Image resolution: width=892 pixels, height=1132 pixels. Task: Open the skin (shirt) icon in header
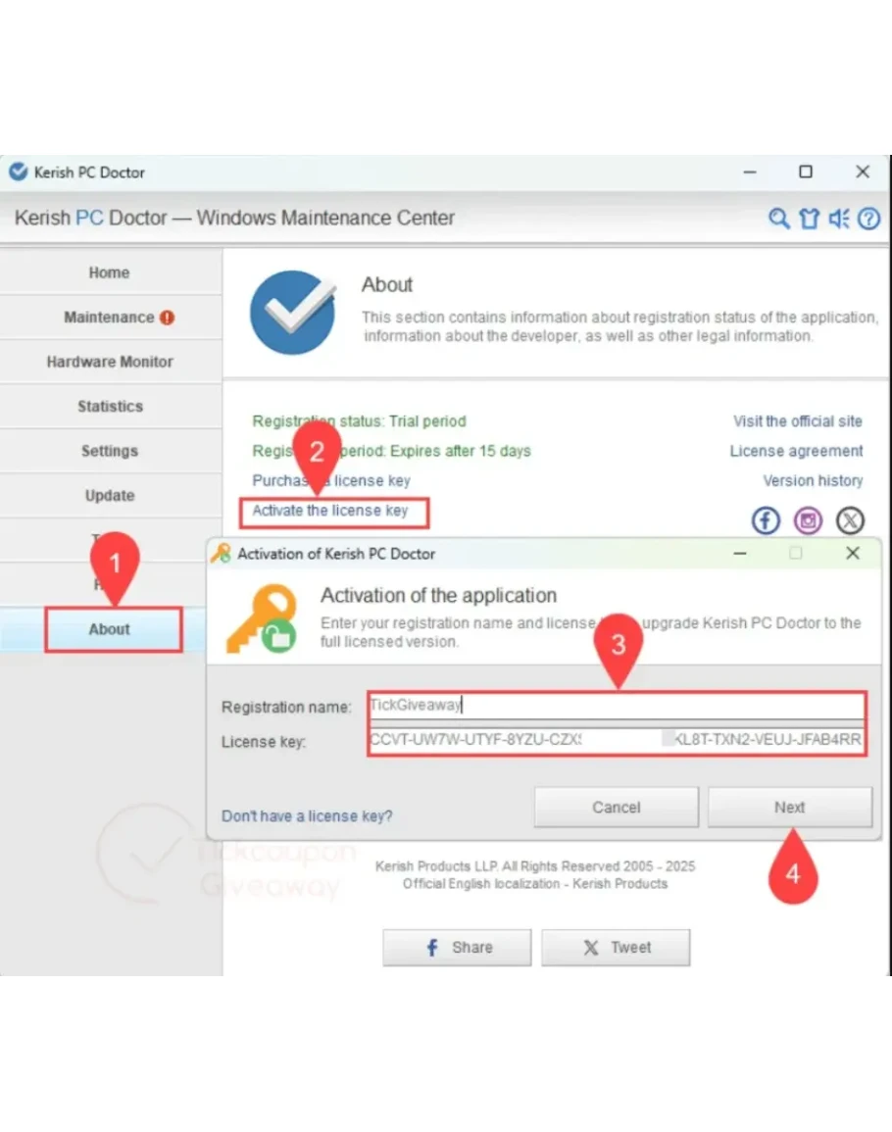tap(809, 219)
